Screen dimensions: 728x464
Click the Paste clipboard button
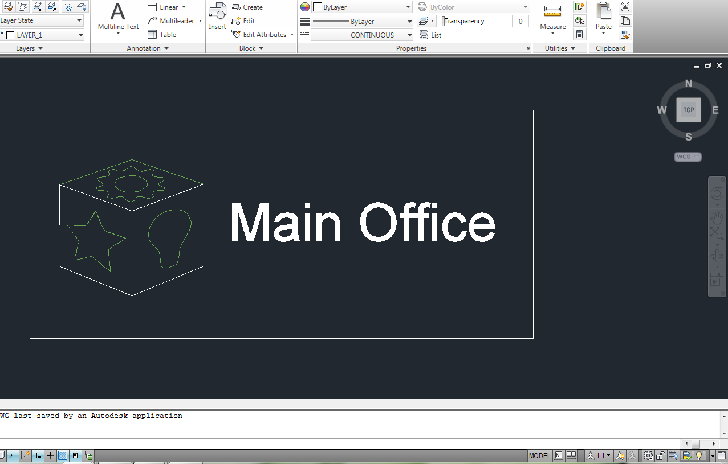click(604, 18)
